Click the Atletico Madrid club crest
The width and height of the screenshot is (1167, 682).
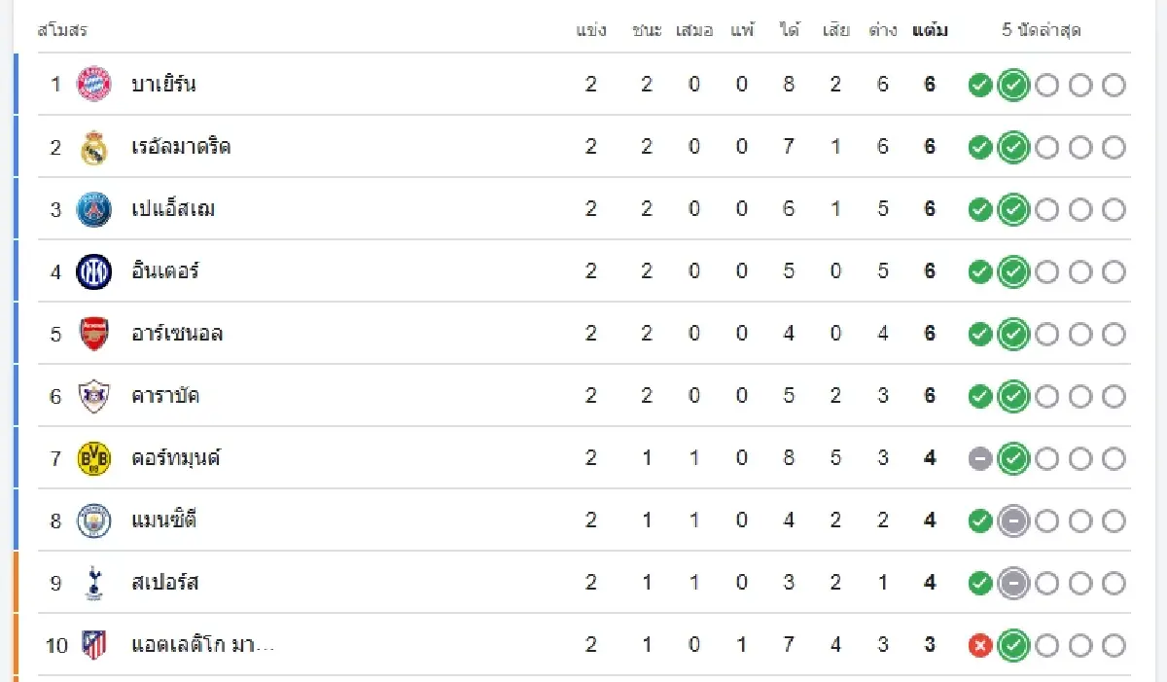93,644
